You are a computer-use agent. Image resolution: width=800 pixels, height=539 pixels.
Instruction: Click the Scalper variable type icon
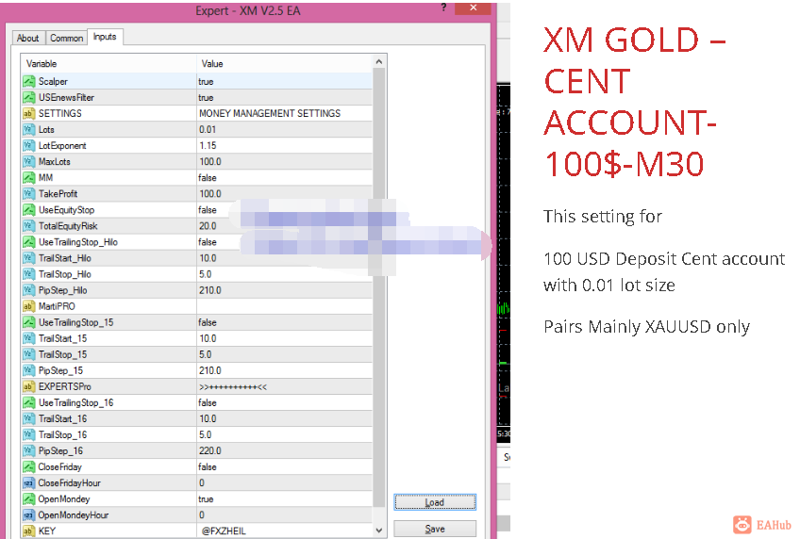pos(29,82)
